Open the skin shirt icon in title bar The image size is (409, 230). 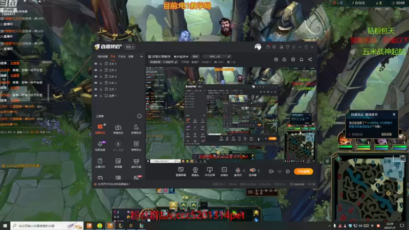pos(287,47)
